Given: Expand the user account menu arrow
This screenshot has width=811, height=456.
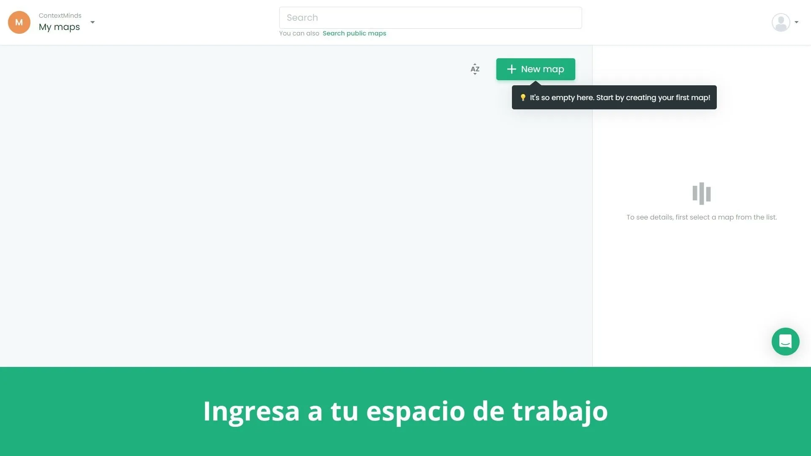Looking at the screenshot, I should point(796,22).
